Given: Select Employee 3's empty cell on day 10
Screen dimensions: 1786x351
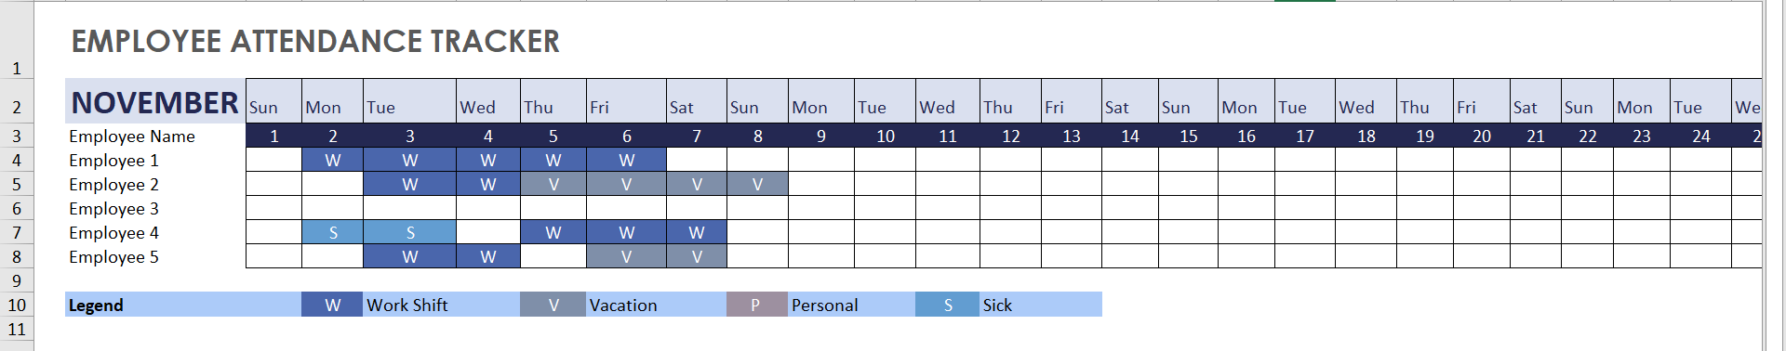Looking at the screenshot, I should pos(885,209).
